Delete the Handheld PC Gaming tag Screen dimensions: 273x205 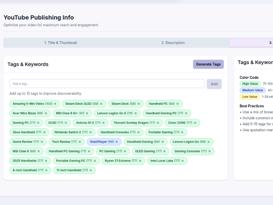point(89,151)
